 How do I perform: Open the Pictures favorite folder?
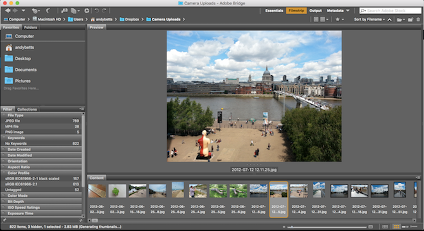[x=23, y=81]
